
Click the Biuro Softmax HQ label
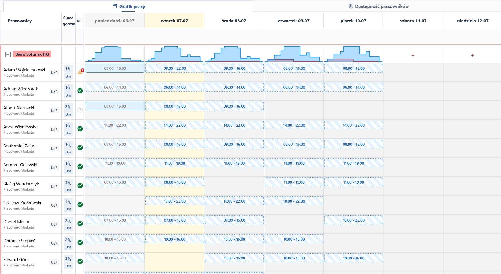pyautogui.click(x=32, y=54)
